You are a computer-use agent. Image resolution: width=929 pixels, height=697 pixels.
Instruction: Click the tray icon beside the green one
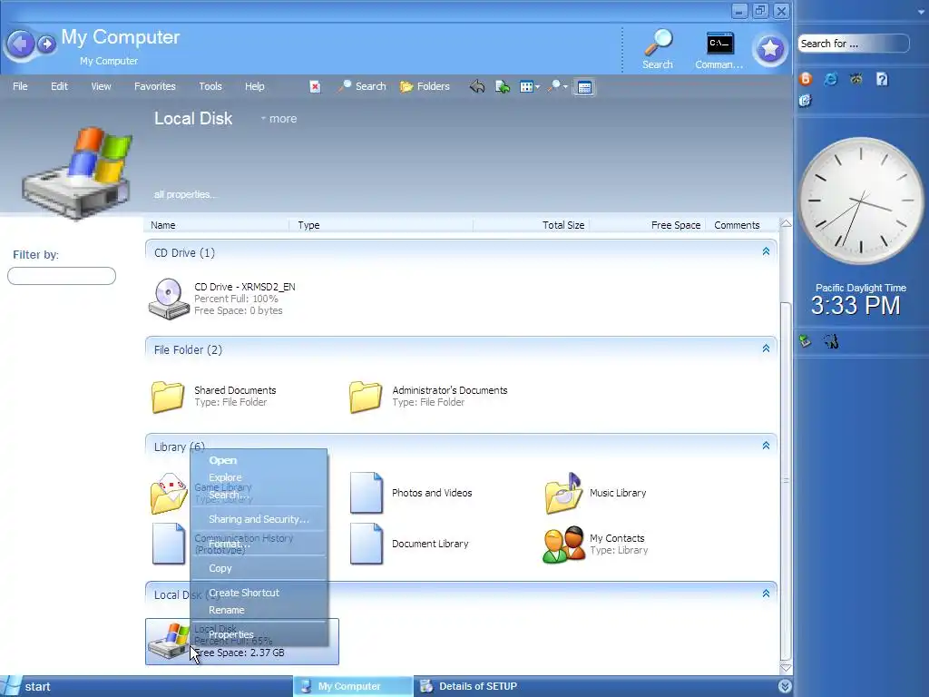tap(831, 341)
